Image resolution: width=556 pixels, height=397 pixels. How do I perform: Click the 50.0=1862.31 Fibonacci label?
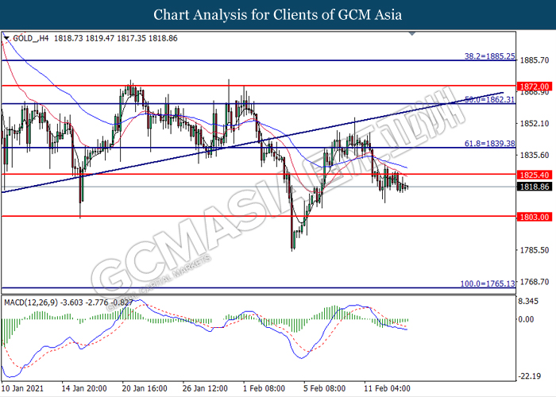491,100
